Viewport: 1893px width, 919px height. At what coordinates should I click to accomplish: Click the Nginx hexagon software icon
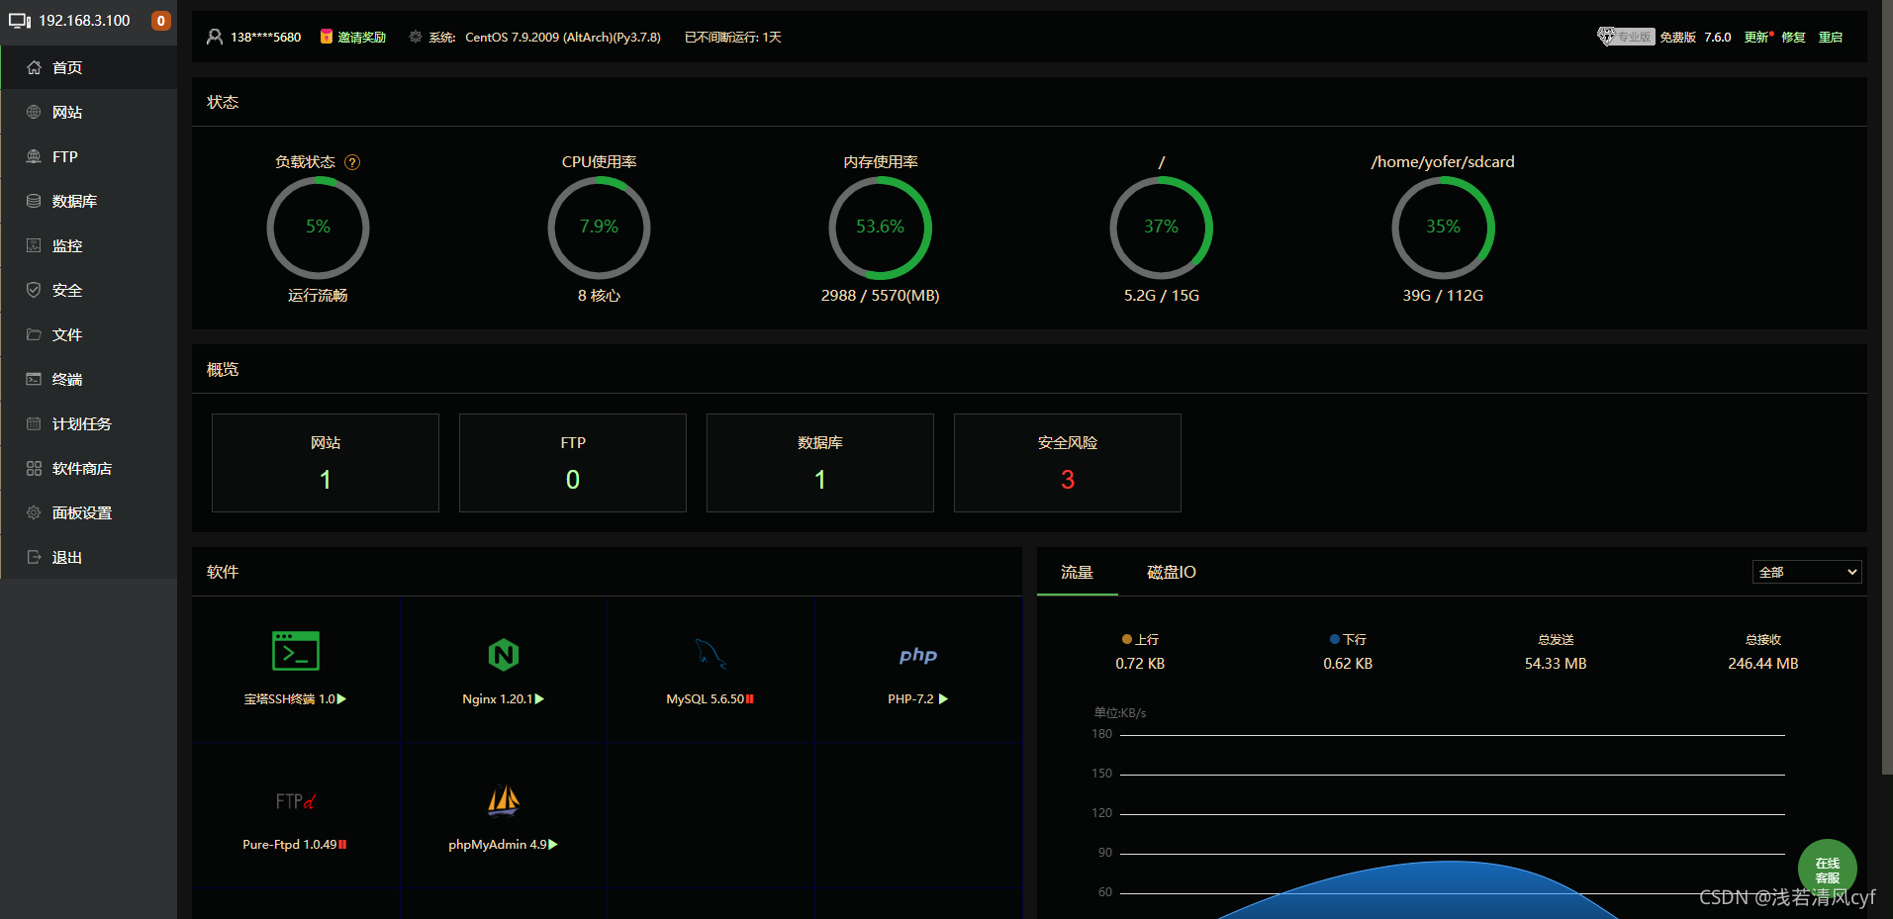coord(504,654)
